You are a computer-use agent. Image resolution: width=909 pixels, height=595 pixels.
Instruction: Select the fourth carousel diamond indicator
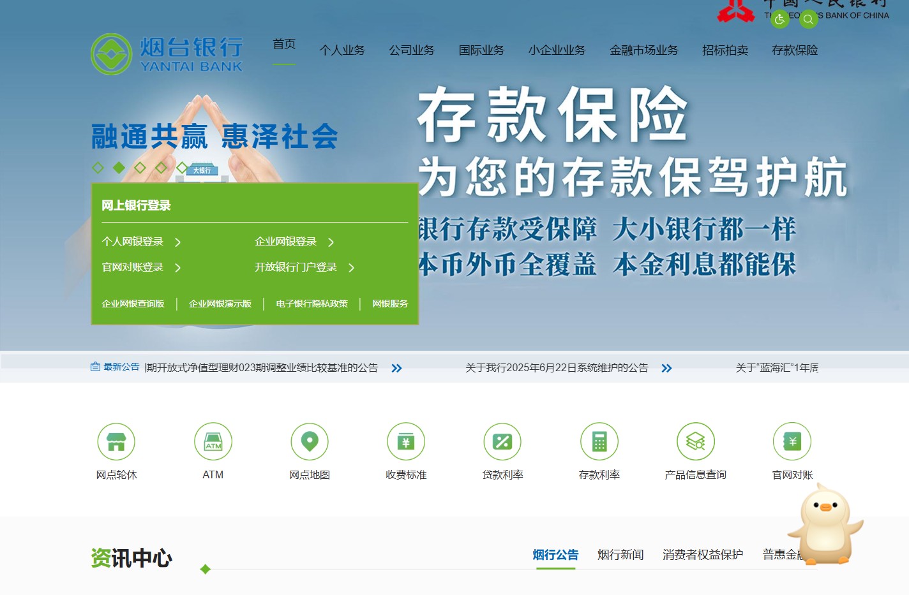point(161,168)
